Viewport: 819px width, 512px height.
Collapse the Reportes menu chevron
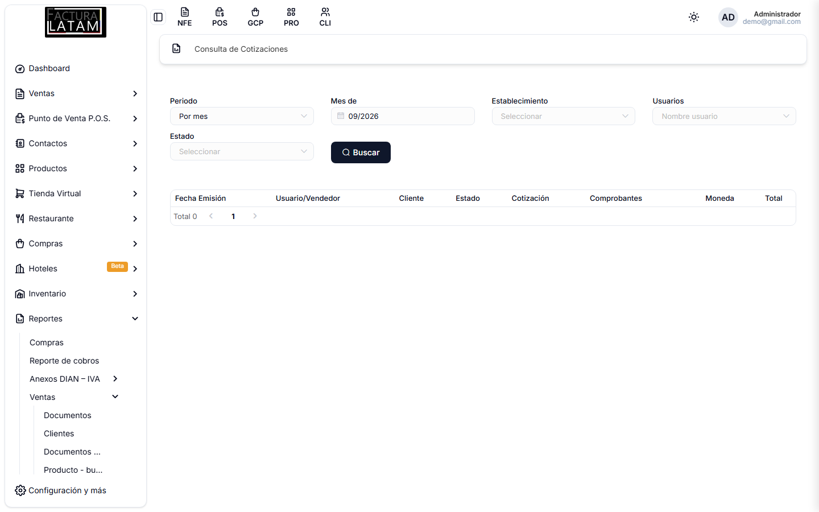click(135, 319)
